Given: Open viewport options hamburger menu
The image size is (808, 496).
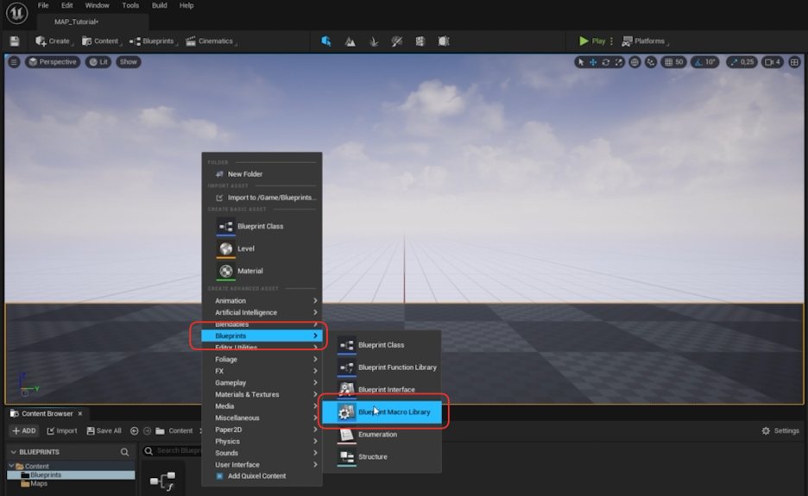Looking at the screenshot, I should [14, 62].
